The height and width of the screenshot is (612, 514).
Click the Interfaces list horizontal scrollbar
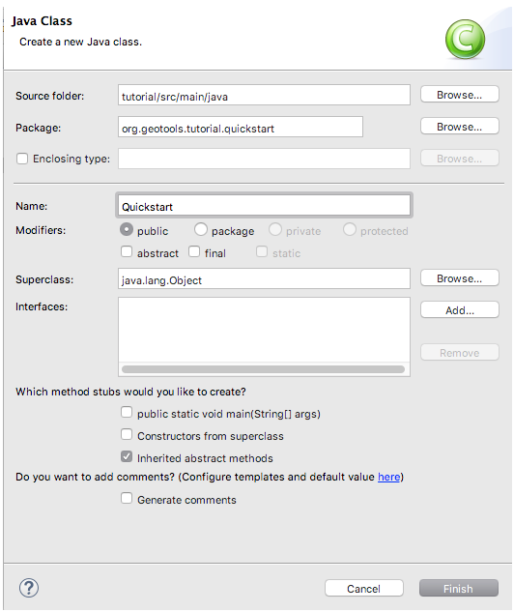click(263, 369)
